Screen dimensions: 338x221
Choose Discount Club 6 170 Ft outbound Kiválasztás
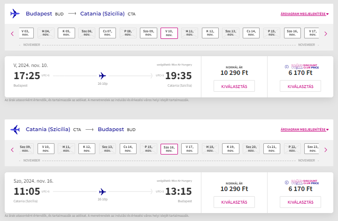[300, 86]
